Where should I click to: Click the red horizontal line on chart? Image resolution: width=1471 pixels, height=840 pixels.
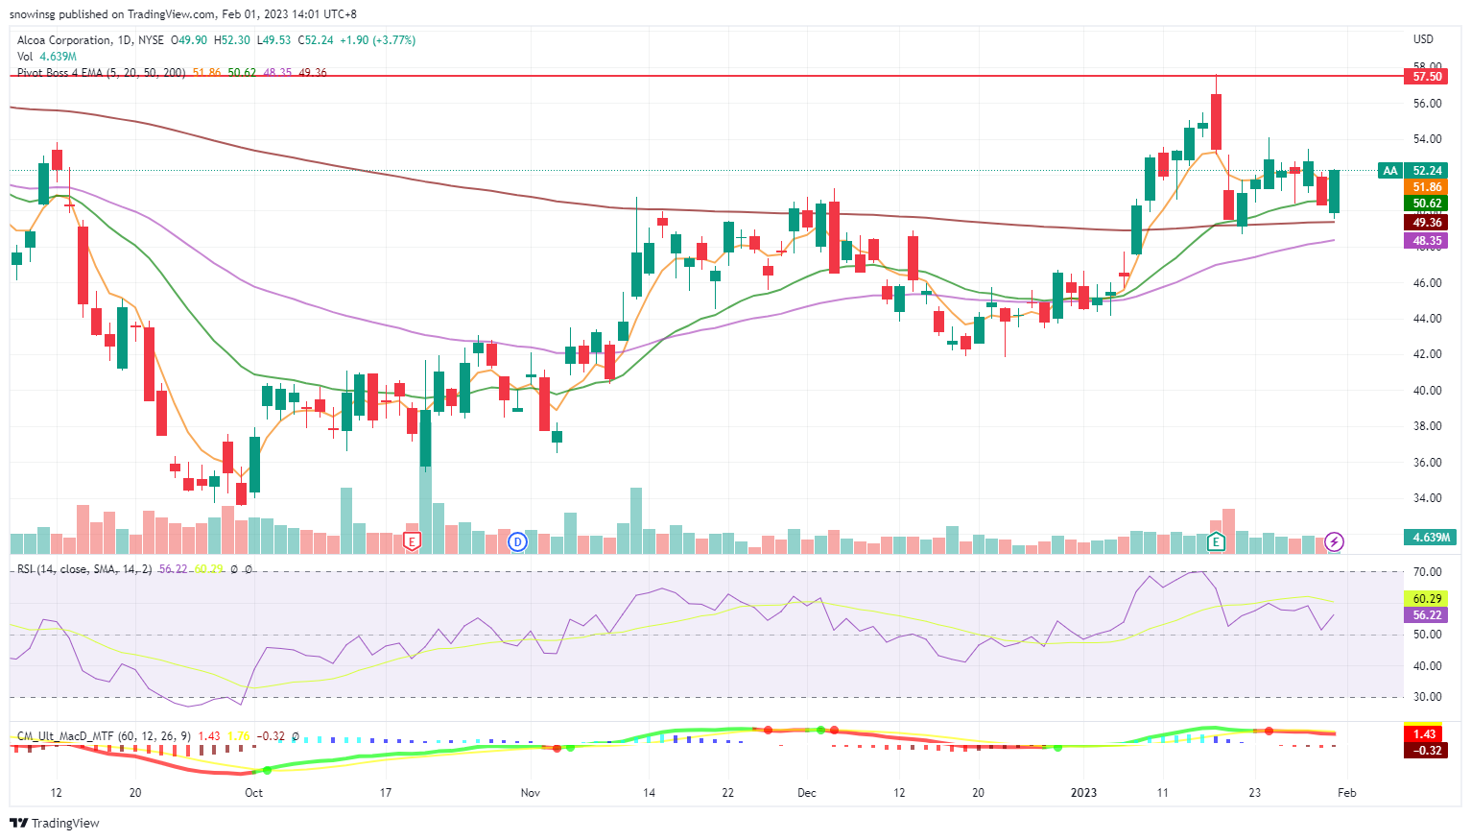tap(705, 76)
